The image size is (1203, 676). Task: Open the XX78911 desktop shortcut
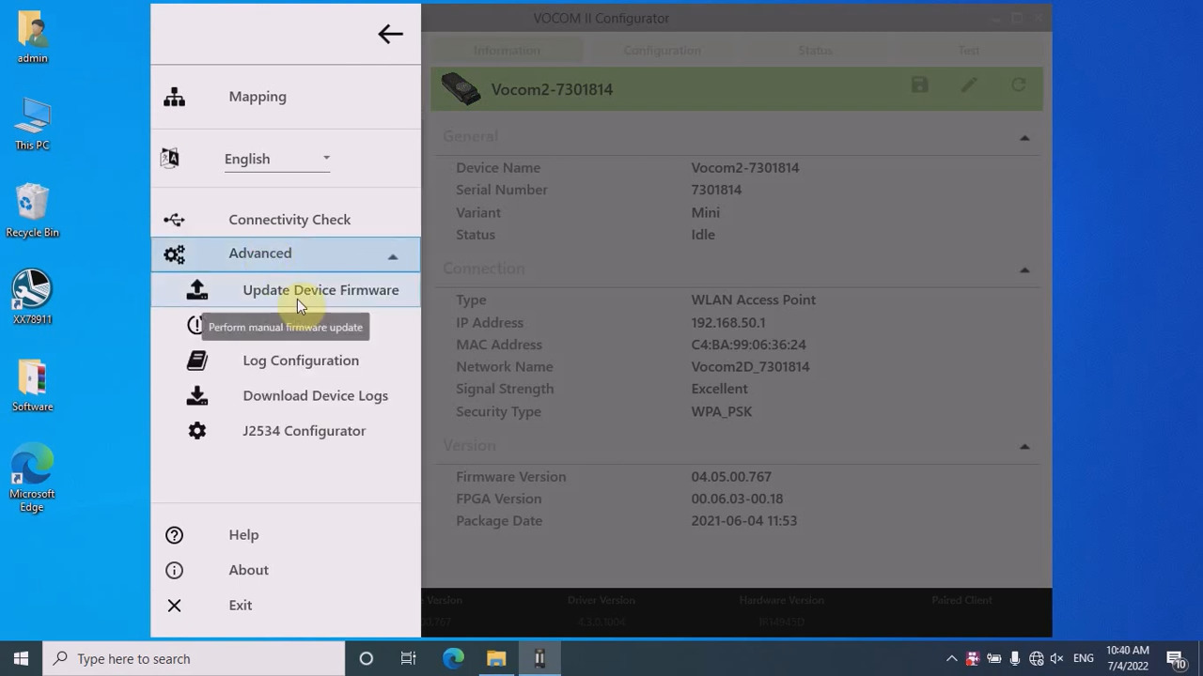(x=32, y=298)
